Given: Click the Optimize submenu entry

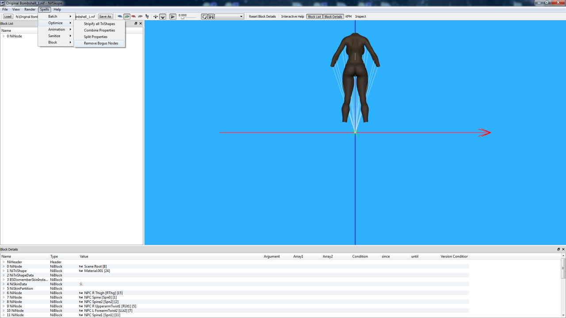Looking at the screenshot, I should (x=56, y=23).
